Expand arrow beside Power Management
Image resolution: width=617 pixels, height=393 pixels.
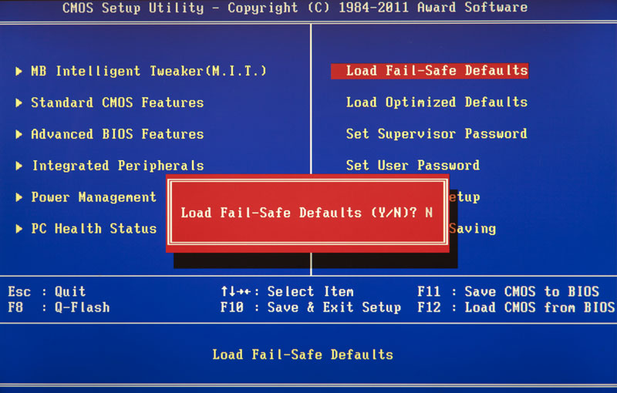19,197
